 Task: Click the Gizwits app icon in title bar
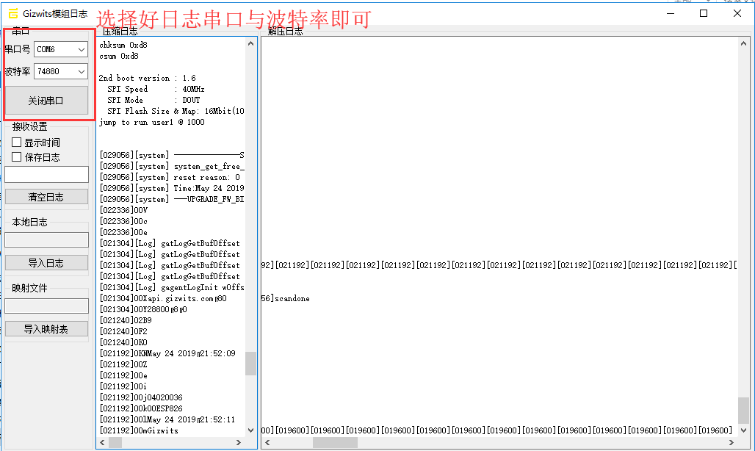point(12,13)
